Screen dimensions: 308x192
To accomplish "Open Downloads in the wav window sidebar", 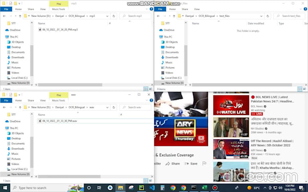I will click(x=18, y=149).
